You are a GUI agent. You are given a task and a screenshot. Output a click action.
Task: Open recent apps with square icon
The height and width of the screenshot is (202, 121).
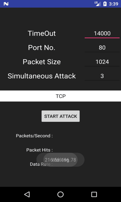(x=94, y=194)
